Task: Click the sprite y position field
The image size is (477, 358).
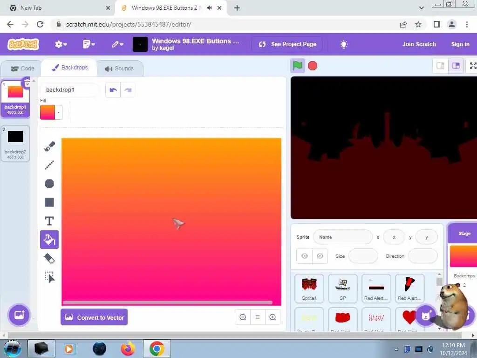Action: click(427, 237)
